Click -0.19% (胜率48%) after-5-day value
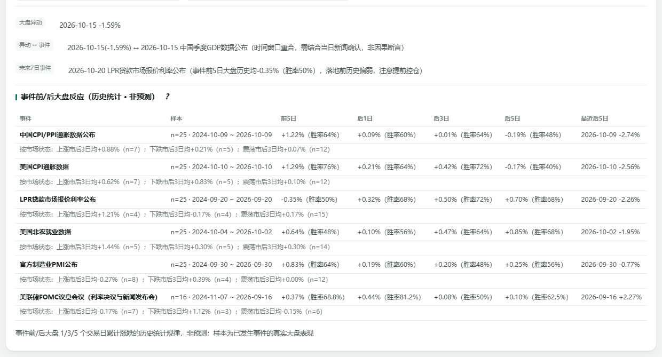Image resolution: width=662 pixels, height=357 pixels. click(x=533, y=135)
